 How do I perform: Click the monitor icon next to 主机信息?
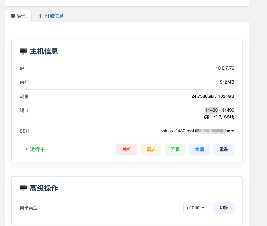click(x=23, y=52)
